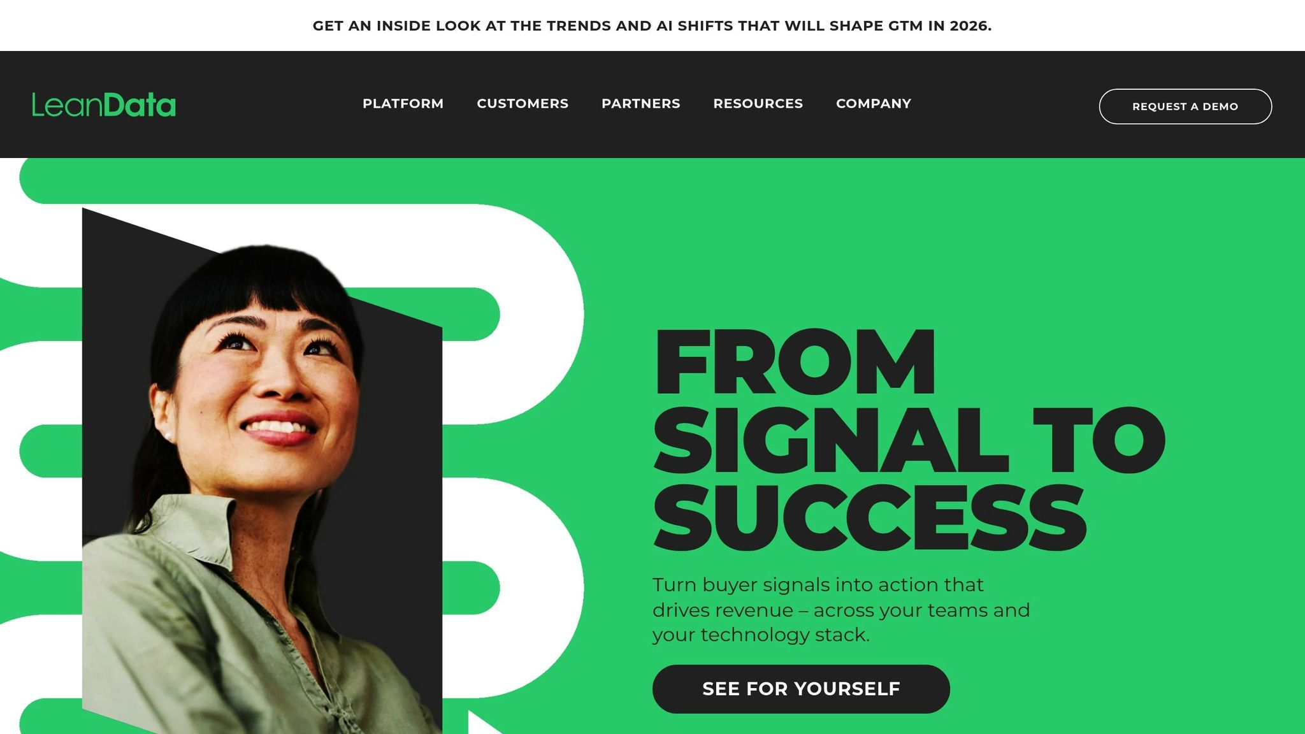Click the SIGNAL TO headline line

point(909,440)
